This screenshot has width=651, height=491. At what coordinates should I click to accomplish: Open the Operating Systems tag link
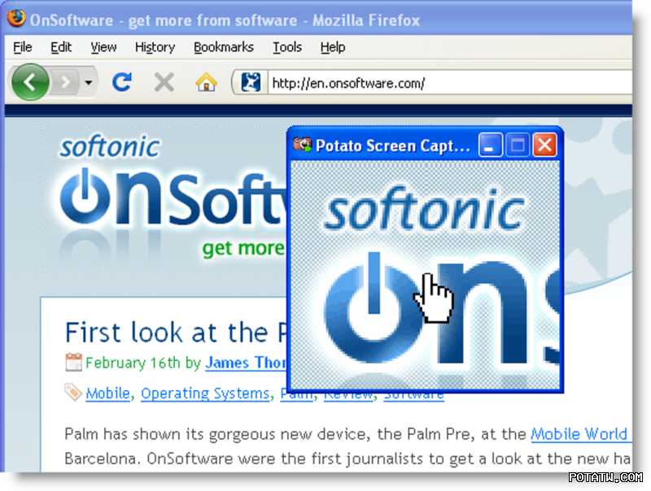click(204, 393)
